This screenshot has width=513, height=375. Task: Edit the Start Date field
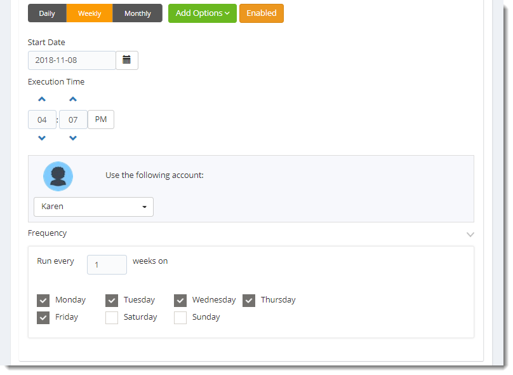(x=72, y=60)
